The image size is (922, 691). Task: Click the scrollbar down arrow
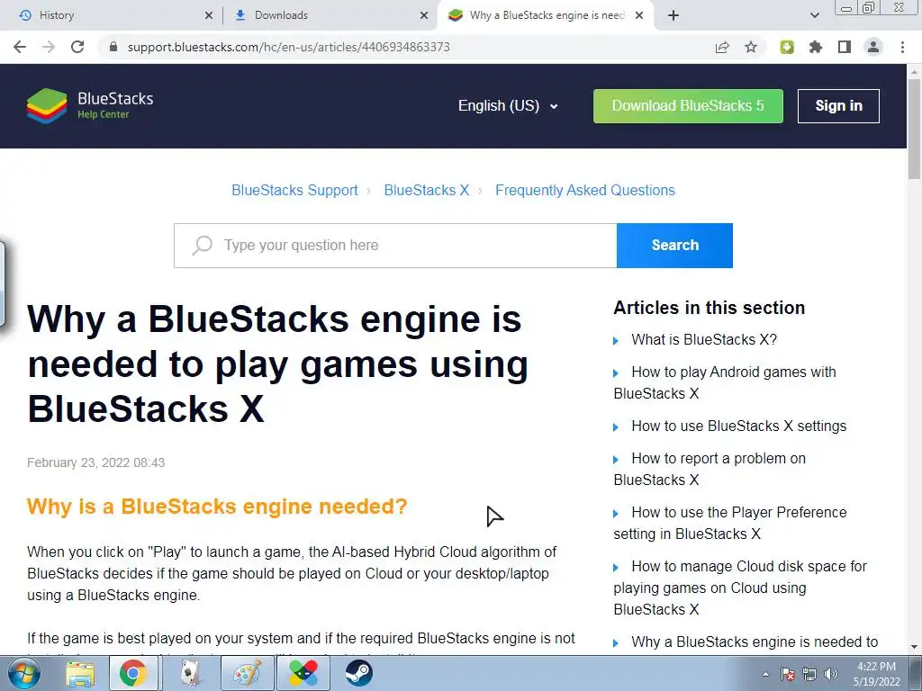coord(914,647)
